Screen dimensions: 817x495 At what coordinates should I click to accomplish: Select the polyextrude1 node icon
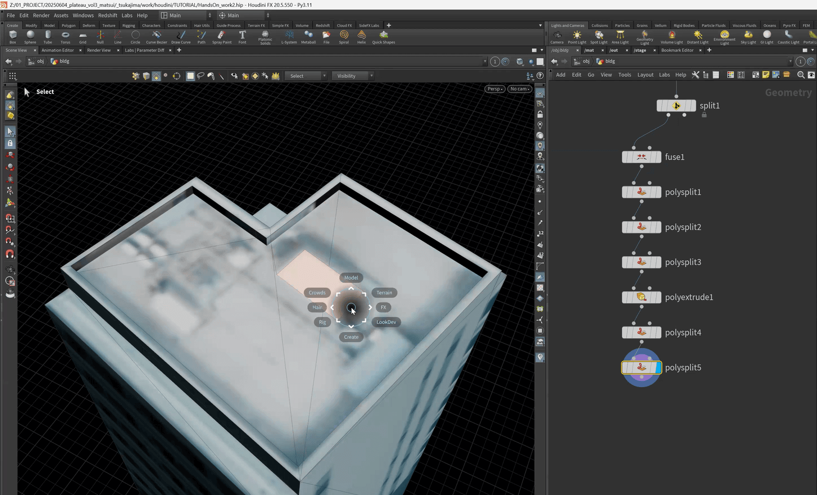pyautogui.click(x=641, y=297)
